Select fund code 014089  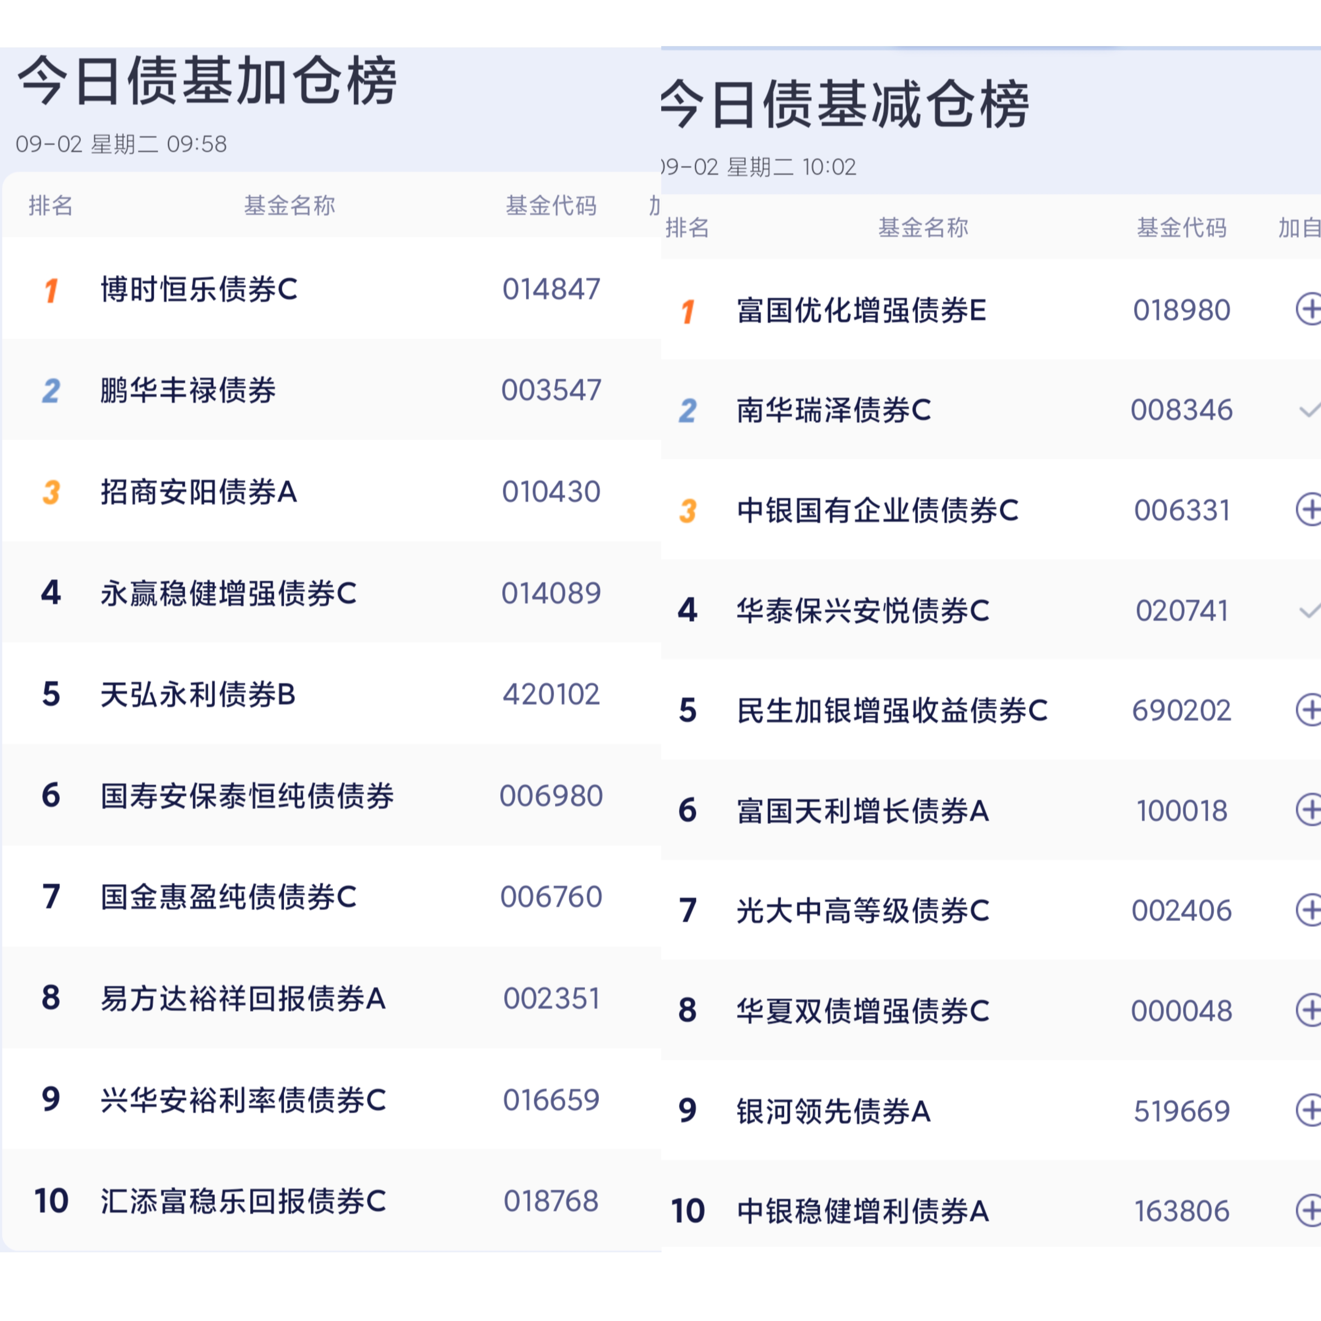(551, 593)
